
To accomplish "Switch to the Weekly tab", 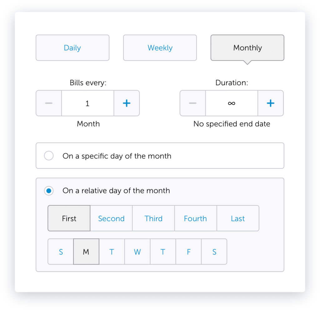I will [x=160, y=48].
